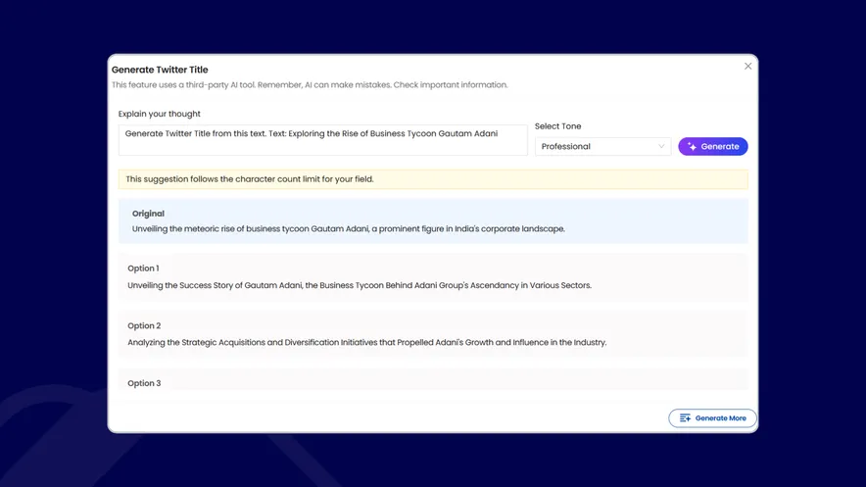Pick the partially visible Option 3 card
The height and width of the screenshot is (487, 866).
tap(432, 381)
